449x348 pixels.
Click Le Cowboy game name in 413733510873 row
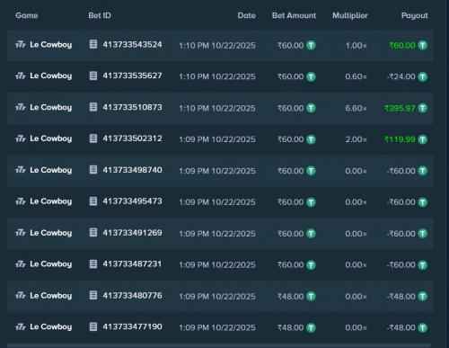[51, 108]
